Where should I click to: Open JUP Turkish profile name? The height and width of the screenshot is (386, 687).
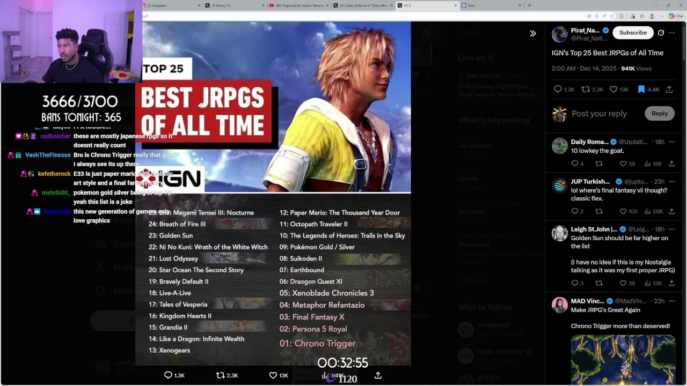[590, 181]
